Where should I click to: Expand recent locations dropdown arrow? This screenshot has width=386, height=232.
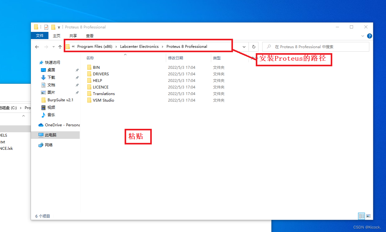coord(53,47)
